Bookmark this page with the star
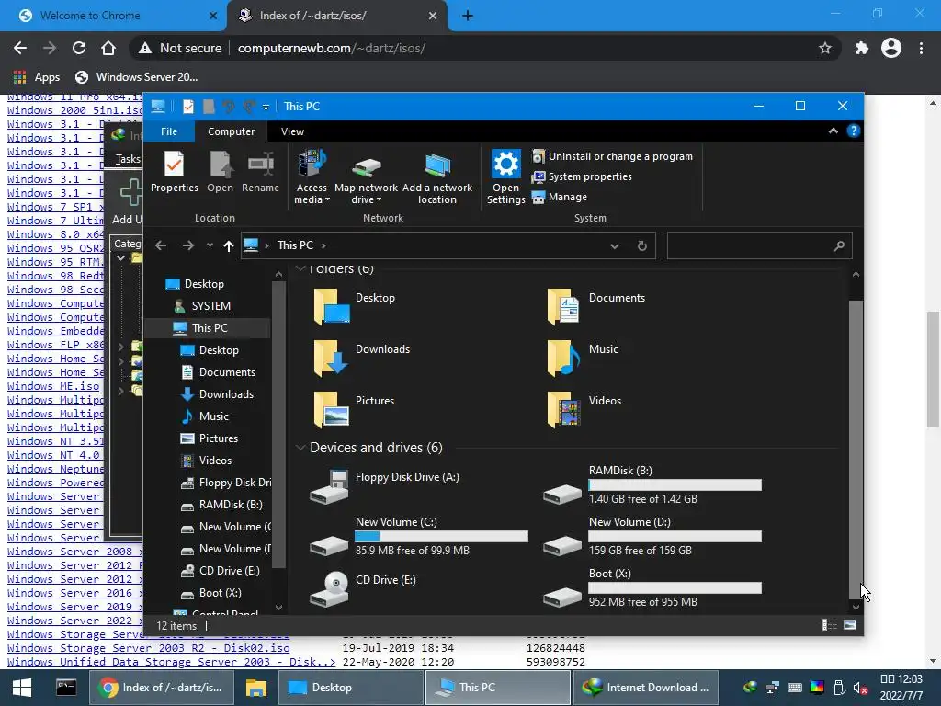This screenshot has height=706, width=941. [825, 48]
